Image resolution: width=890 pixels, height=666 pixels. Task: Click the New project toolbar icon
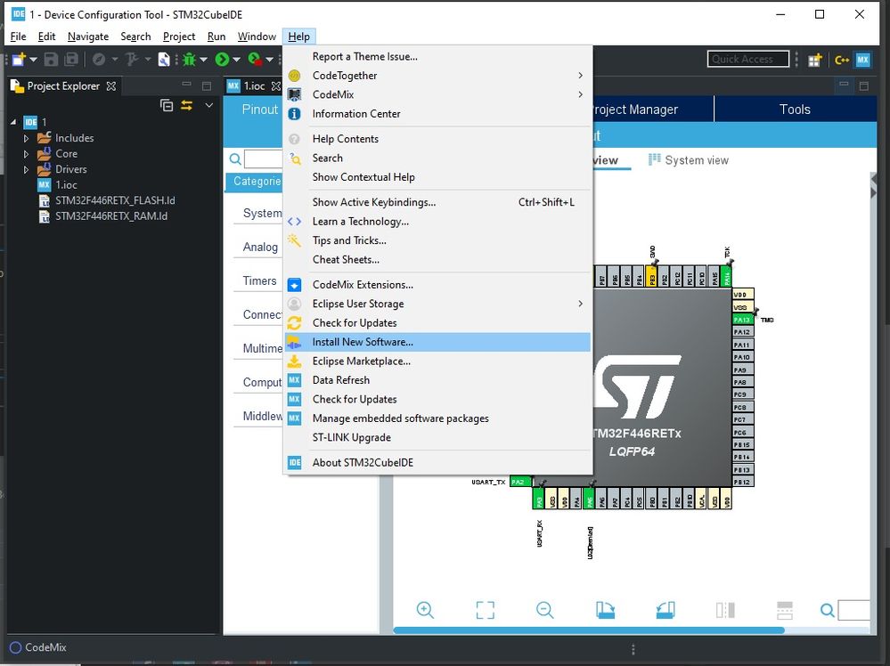click(19, 59)
